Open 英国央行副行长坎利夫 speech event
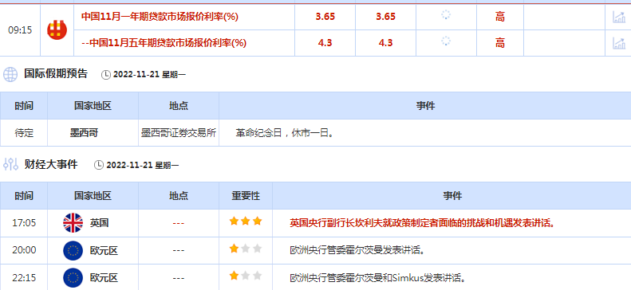 tap(422, 223)
